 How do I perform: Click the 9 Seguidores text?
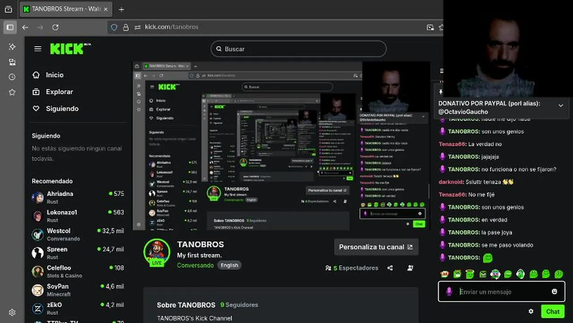[x=239, y=305]
